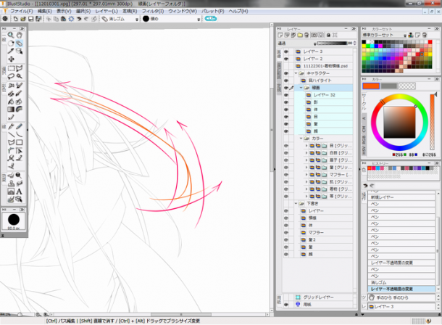The width and height of the screenshot is (442, 325).
Task: Select the hand pan tool
Action: tap(19, 35)
